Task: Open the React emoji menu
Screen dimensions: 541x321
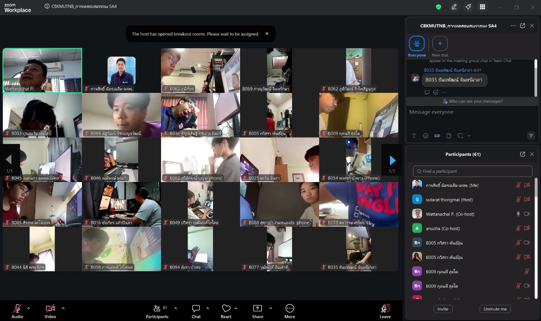Action: click(x=226, y=309)
